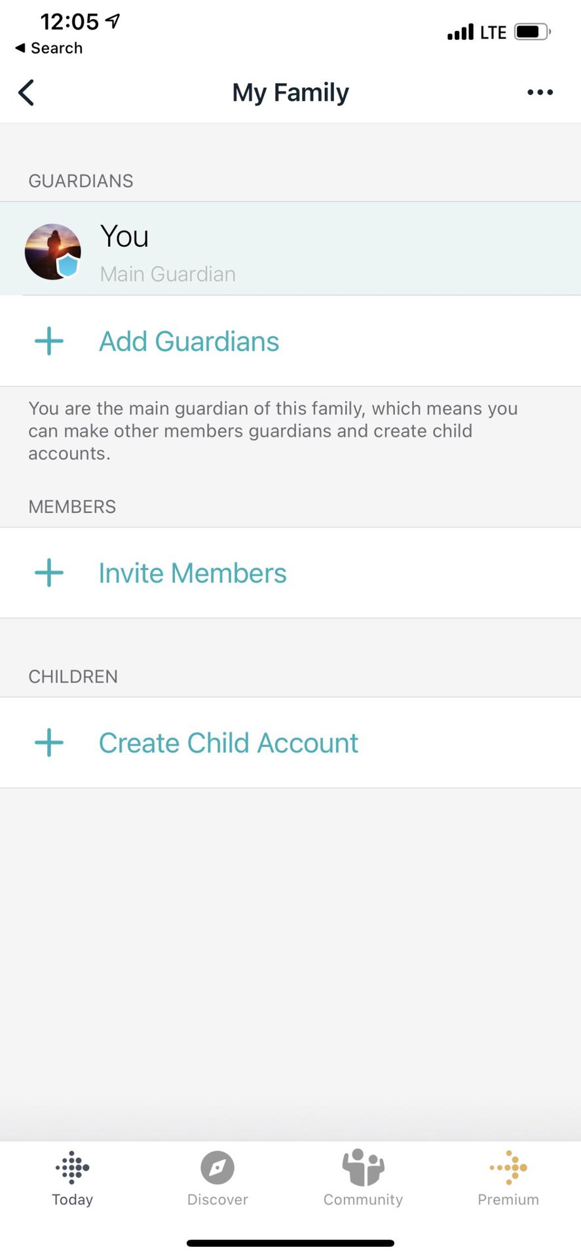
Task: Tap the plus icon beside Invite Members
Action: click(49, 573)
